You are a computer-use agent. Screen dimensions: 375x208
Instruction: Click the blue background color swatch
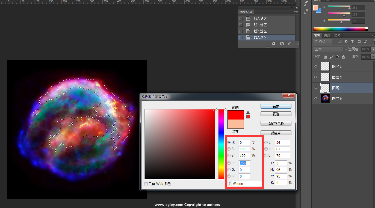(319, 11)
